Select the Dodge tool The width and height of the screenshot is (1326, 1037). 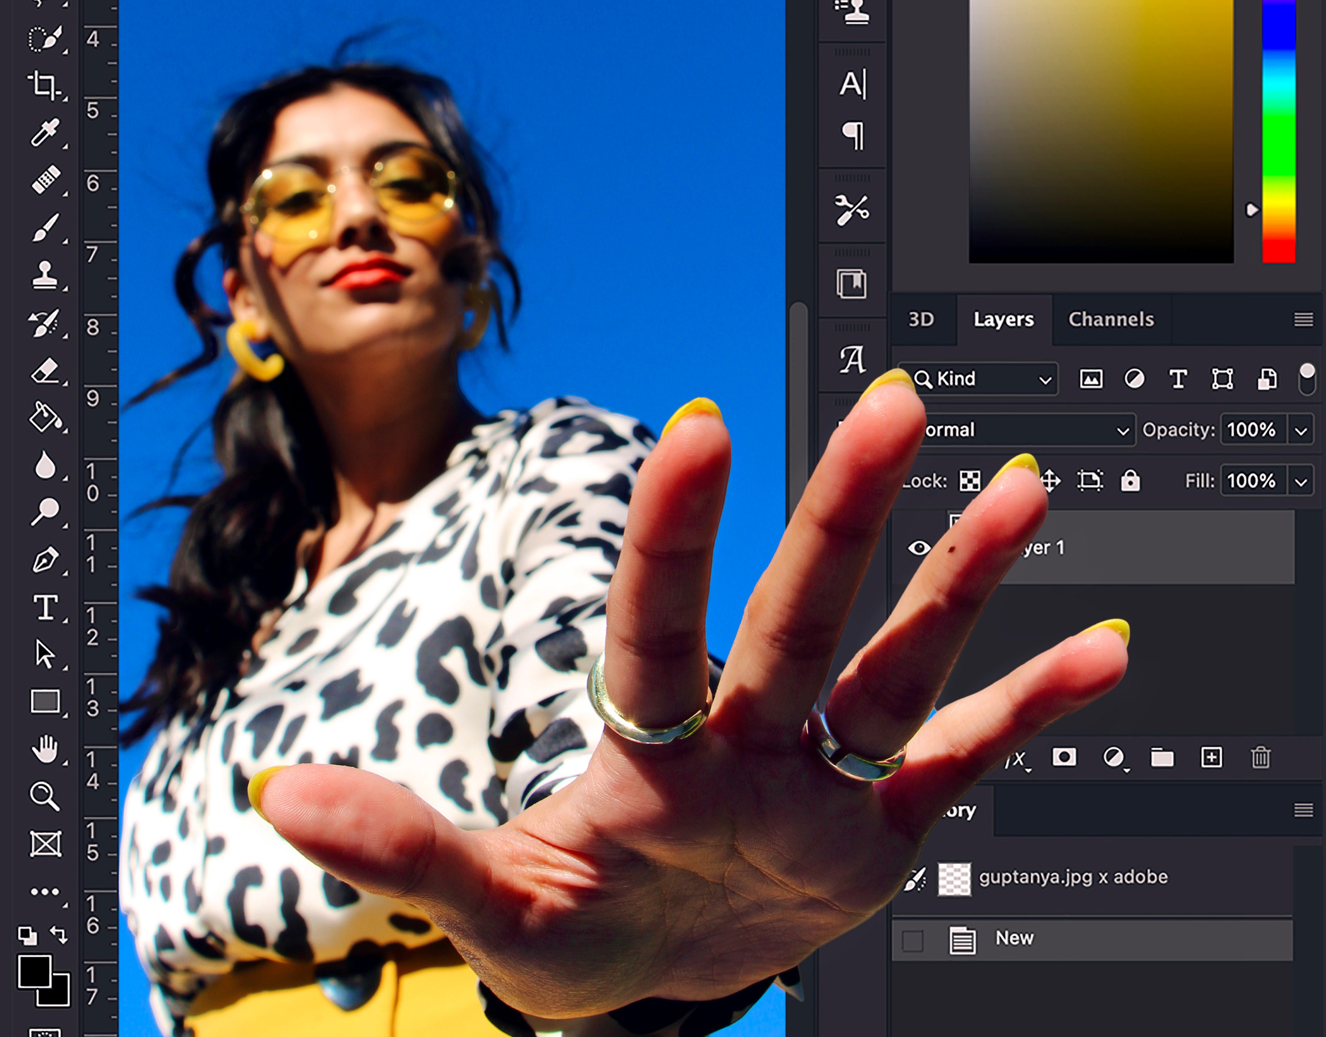coord(45,512)
